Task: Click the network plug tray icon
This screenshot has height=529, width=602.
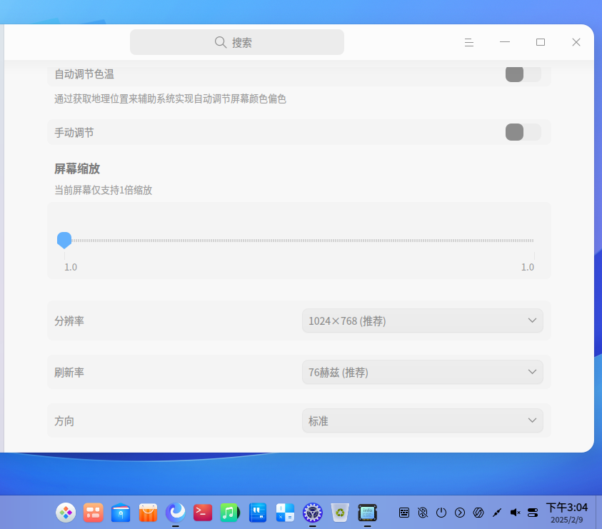Action: pos(497,513)
